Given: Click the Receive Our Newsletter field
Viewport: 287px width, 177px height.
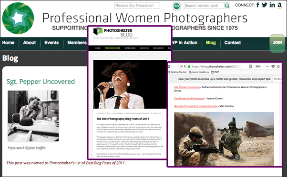Looking at the screenshot, I should click(x=137, y=6).
